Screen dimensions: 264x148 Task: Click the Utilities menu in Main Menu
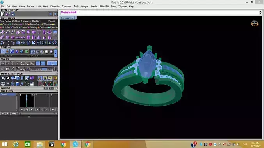[x=16, y=21]
